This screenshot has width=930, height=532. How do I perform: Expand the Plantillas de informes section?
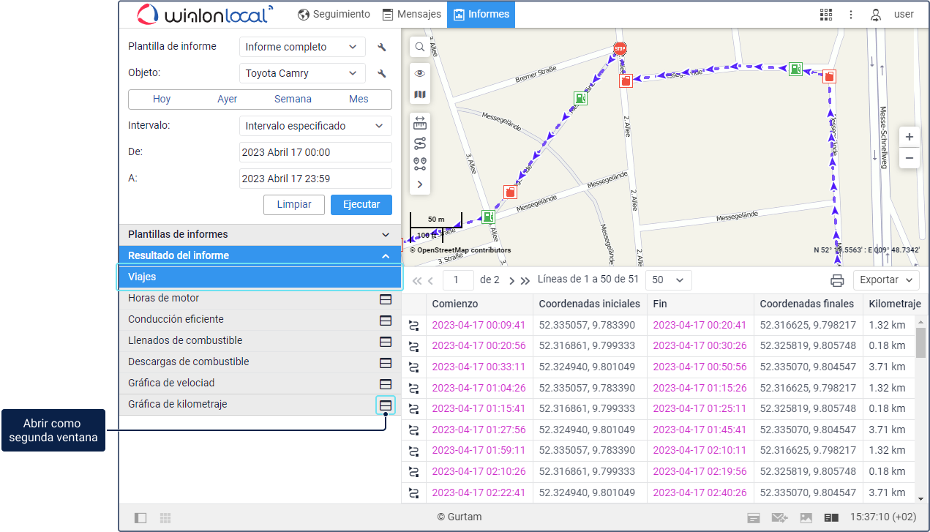pyautogui.click(x=260, y=235)
